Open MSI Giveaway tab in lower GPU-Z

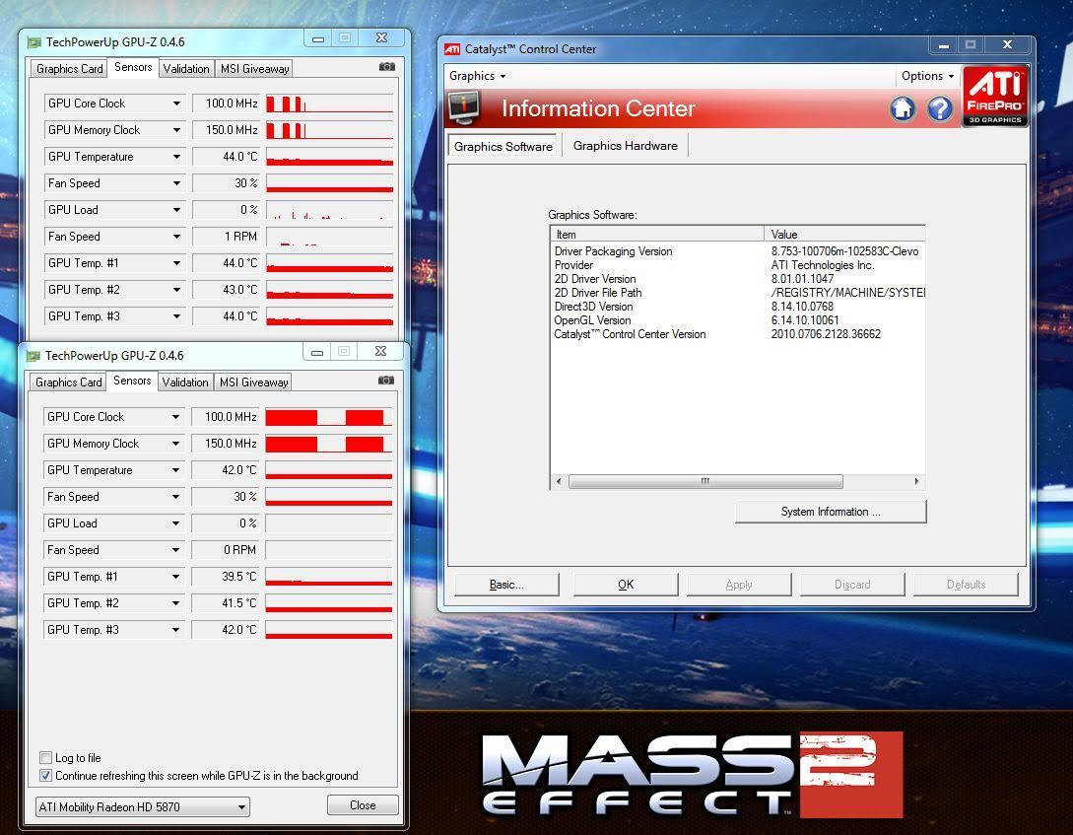pyautogui.click(x=254, y=382)
